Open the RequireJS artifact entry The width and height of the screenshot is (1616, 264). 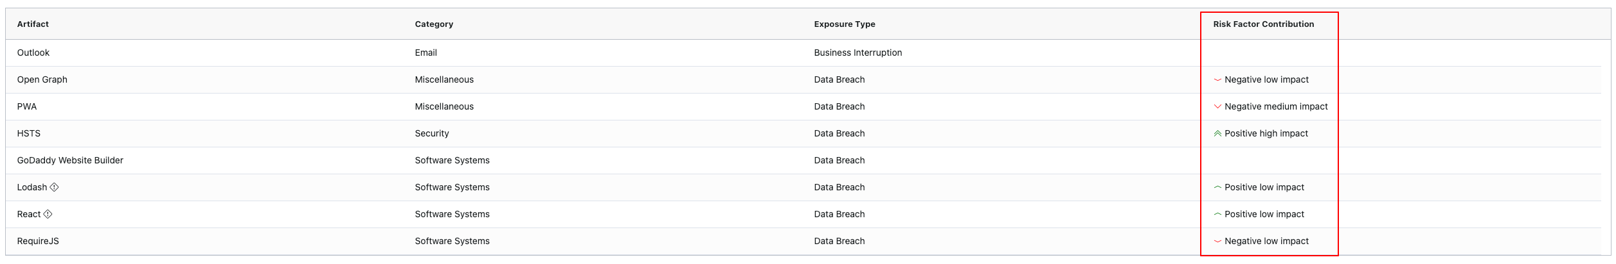click(x=38, y=242)
